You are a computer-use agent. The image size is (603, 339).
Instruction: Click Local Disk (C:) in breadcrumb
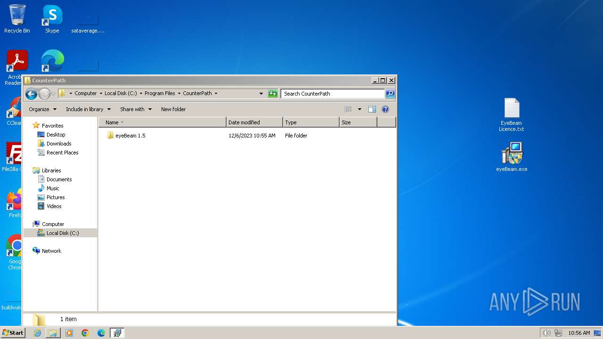tap(121, 94)
